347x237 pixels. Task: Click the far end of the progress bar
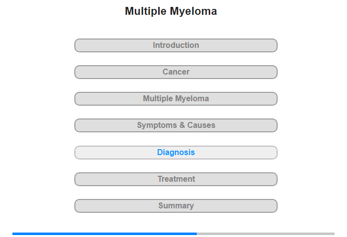(333, 234)
